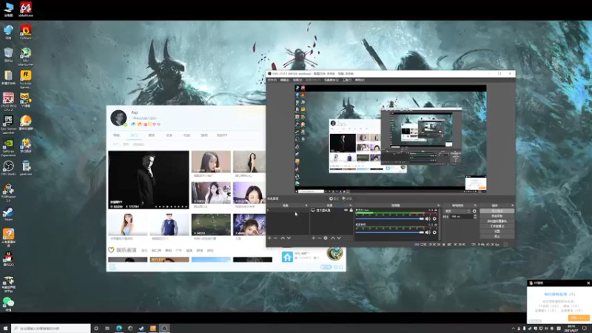Open Scene Transitions dock header menu icon
Image resolution: width=592 pixels, height=333 pixels.
point(475,206)
